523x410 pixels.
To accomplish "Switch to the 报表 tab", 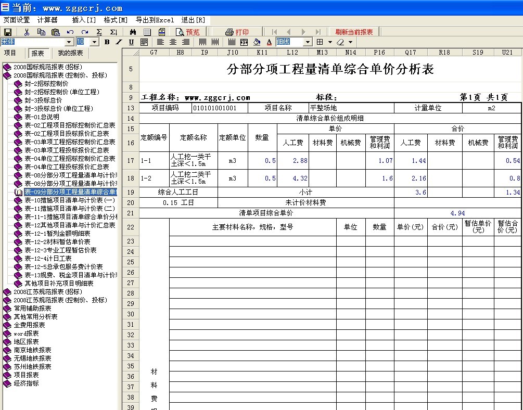I will coord(37,54).
